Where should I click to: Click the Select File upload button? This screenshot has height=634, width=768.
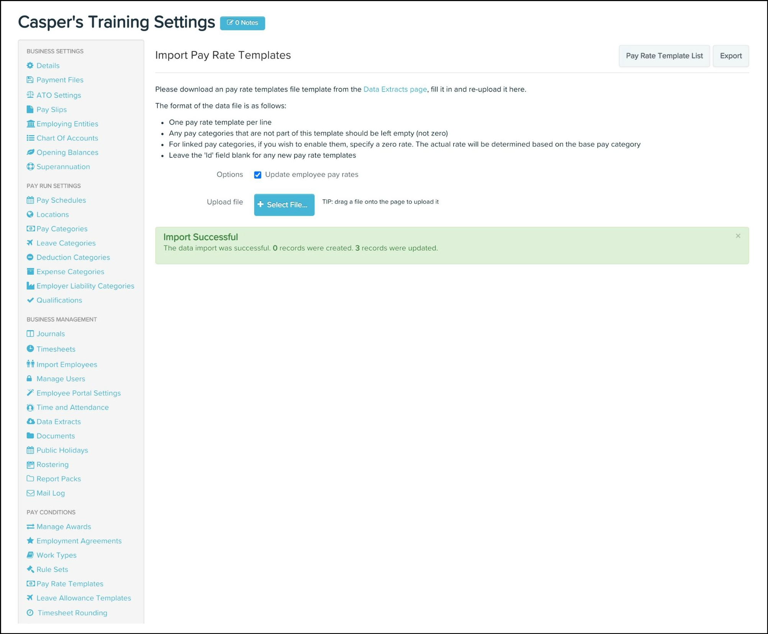[x=284, y=205]
